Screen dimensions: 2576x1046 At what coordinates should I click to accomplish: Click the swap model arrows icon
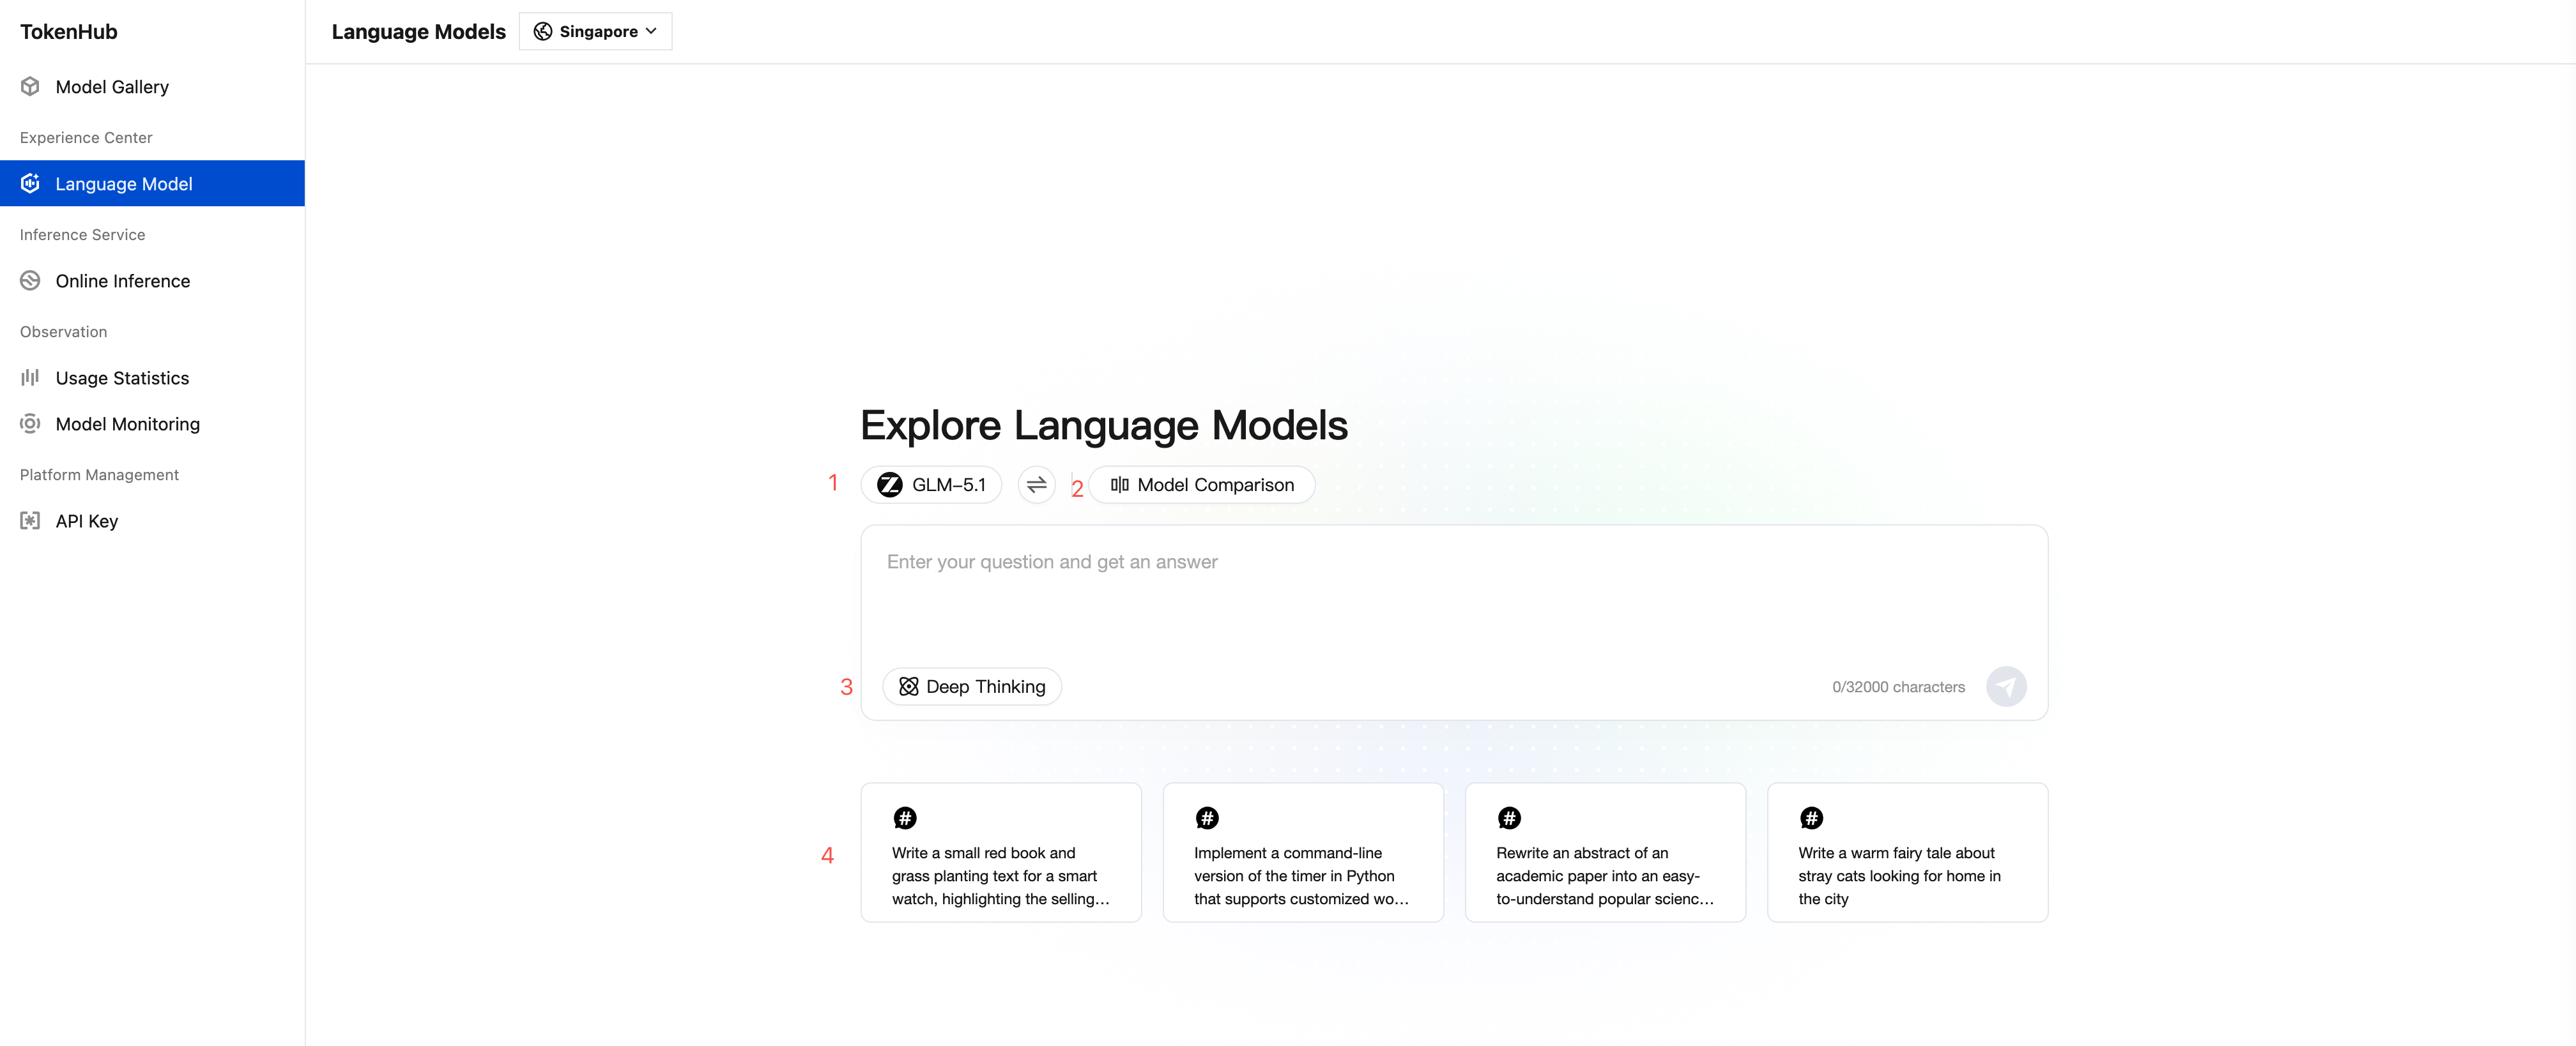pyautogui.click(x=1036, y=485)
